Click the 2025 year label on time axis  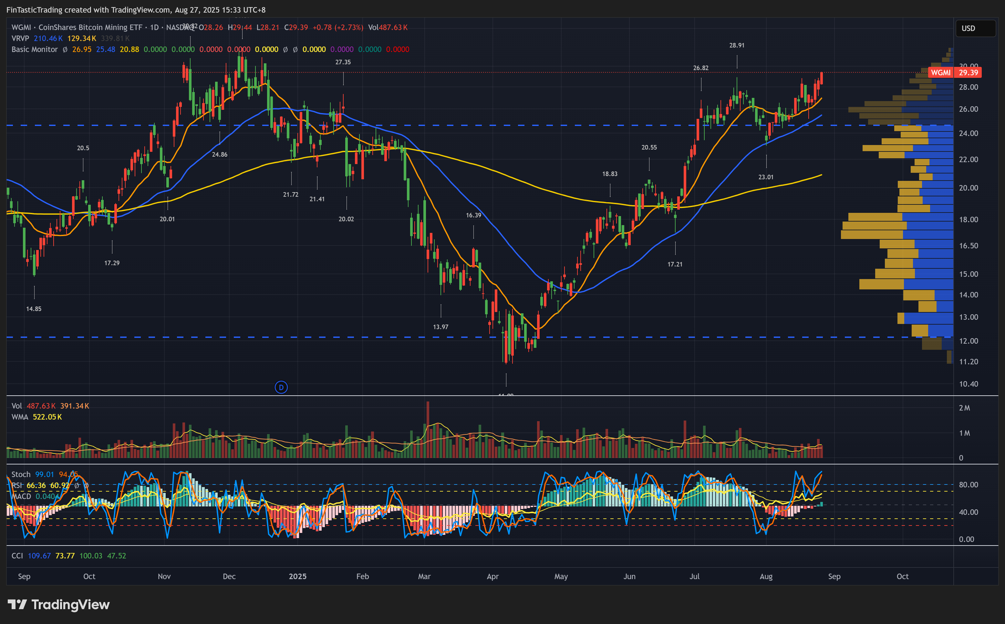tap(297, 576)
